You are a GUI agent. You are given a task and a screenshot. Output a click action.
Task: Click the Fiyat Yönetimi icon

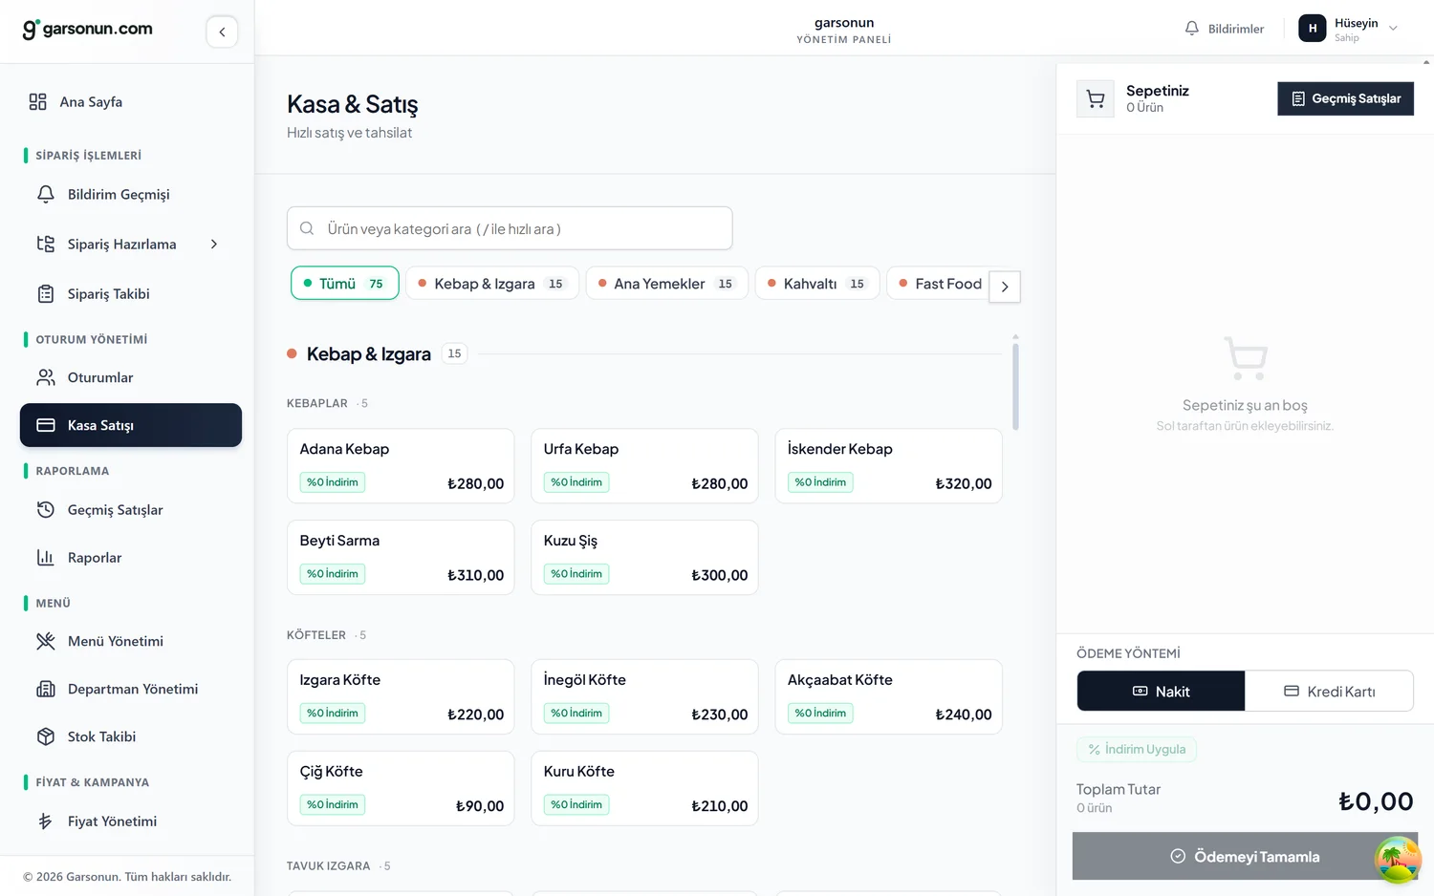(46, 821)
